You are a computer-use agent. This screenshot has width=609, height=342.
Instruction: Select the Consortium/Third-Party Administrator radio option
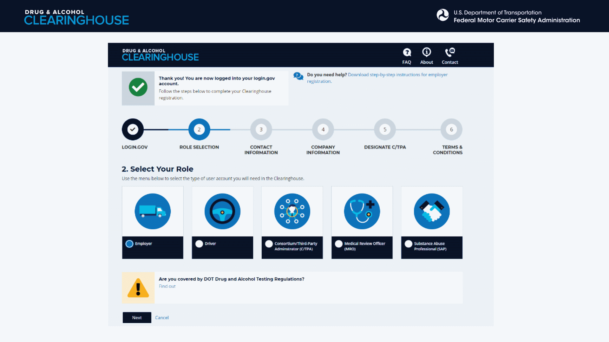tap(269, 244)
